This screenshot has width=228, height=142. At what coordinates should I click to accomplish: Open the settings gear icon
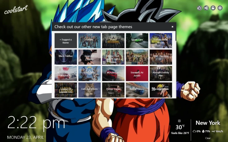pos(220,8)
